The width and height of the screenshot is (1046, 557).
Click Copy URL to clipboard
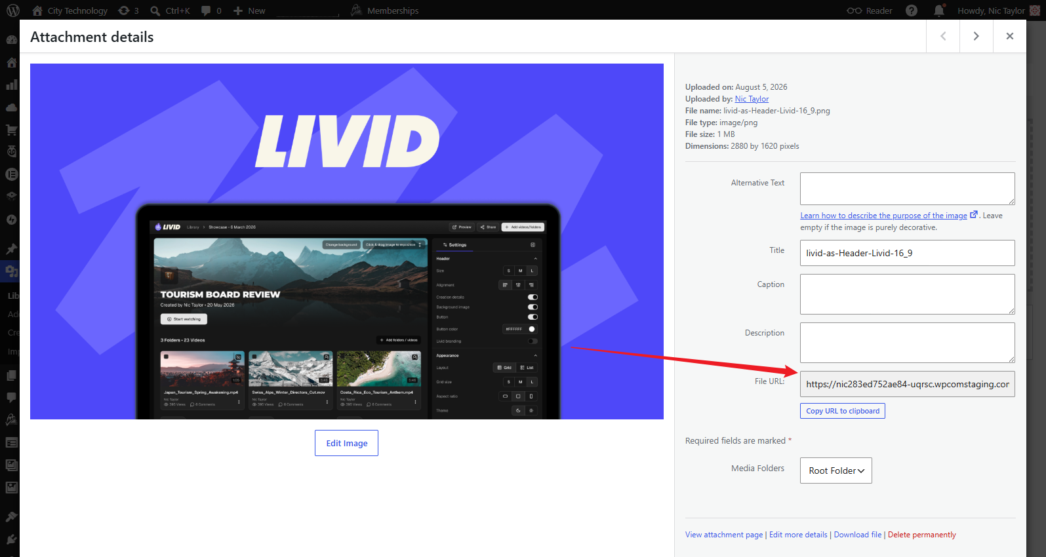point(843,411)
